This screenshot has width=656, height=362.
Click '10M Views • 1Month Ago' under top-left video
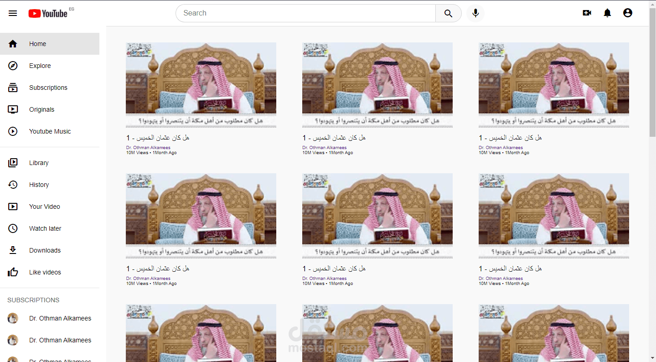click(151, 153)
